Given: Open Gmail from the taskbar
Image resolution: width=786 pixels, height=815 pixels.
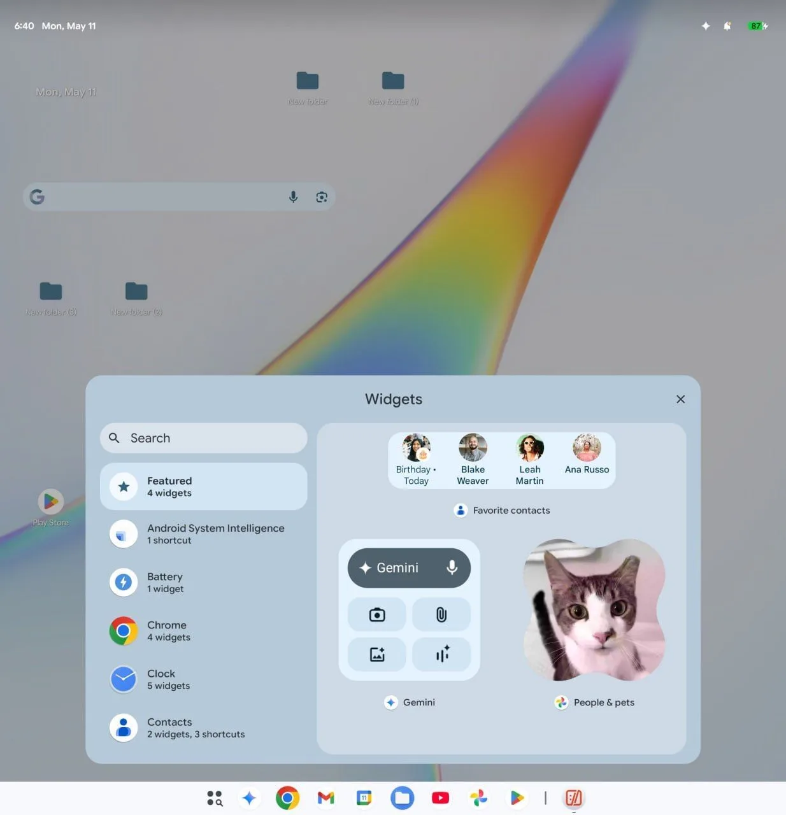Looking at the screenshot, I should (325, 798).
